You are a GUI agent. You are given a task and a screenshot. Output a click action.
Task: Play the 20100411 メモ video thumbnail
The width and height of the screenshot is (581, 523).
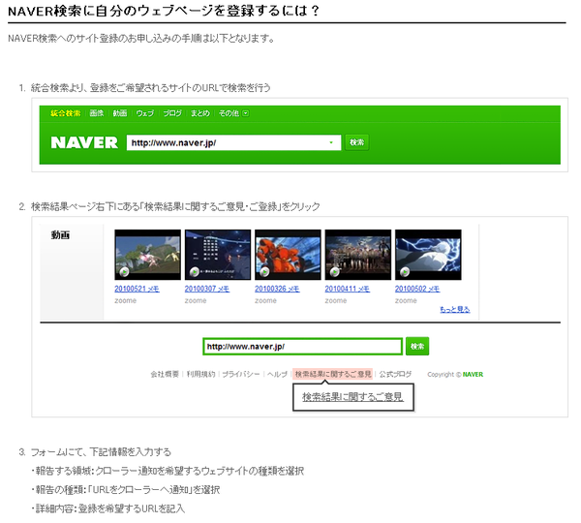pos(357,255)
